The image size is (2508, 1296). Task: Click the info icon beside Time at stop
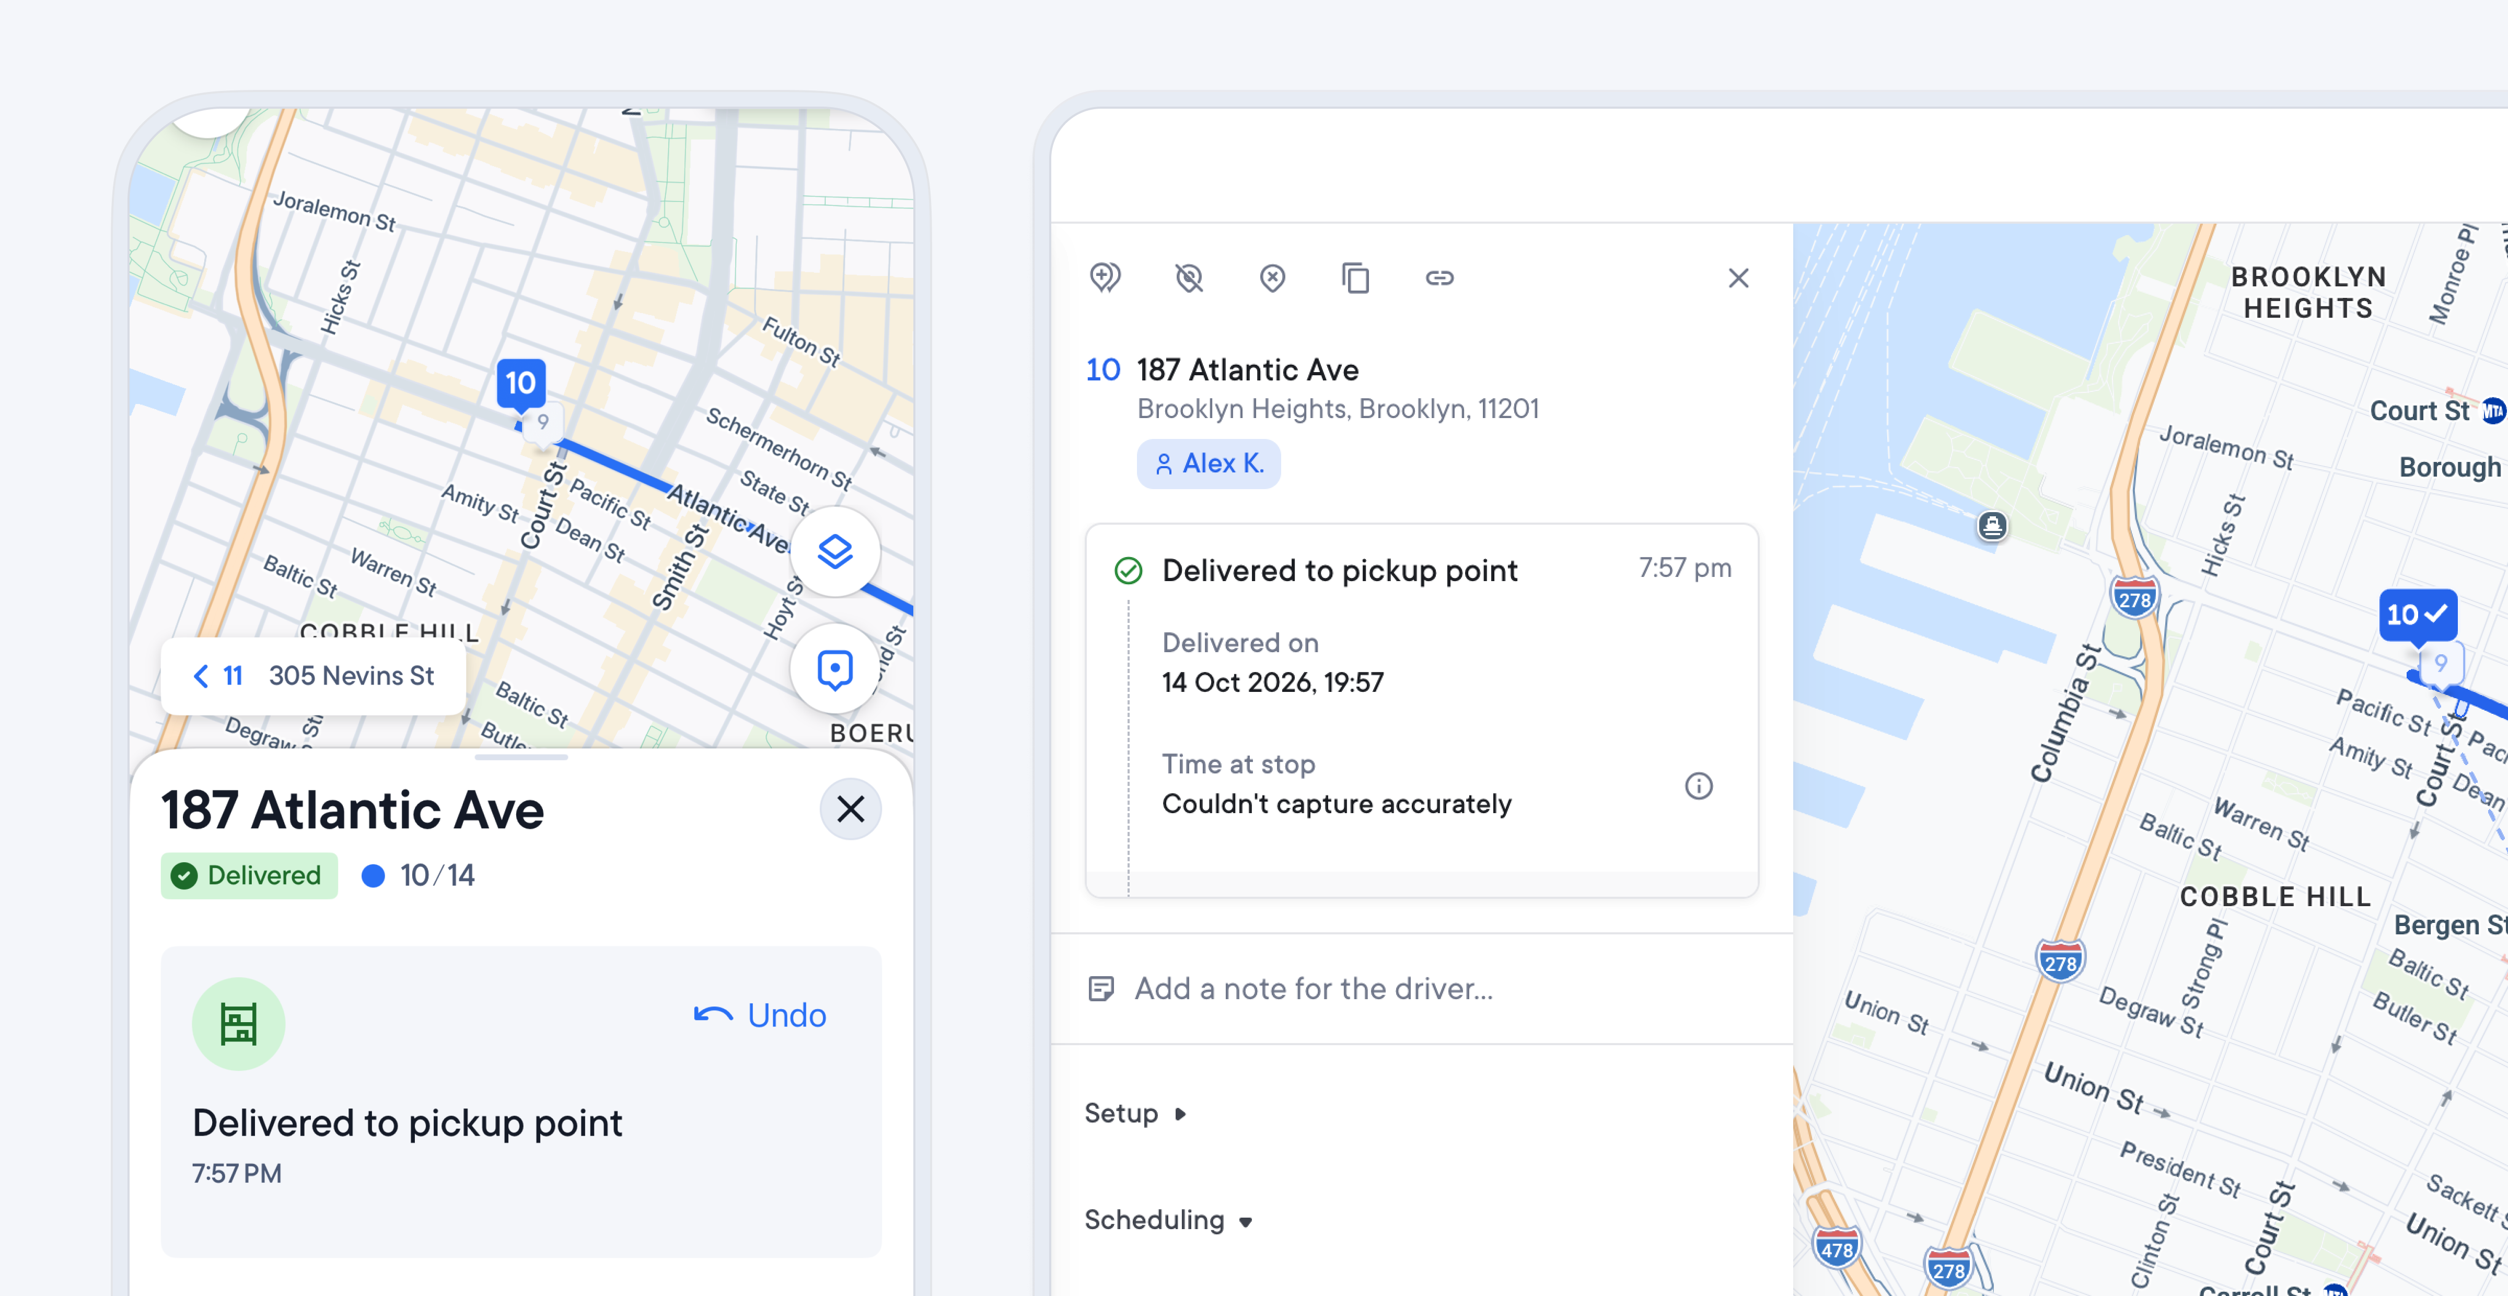click(1699, 786)
